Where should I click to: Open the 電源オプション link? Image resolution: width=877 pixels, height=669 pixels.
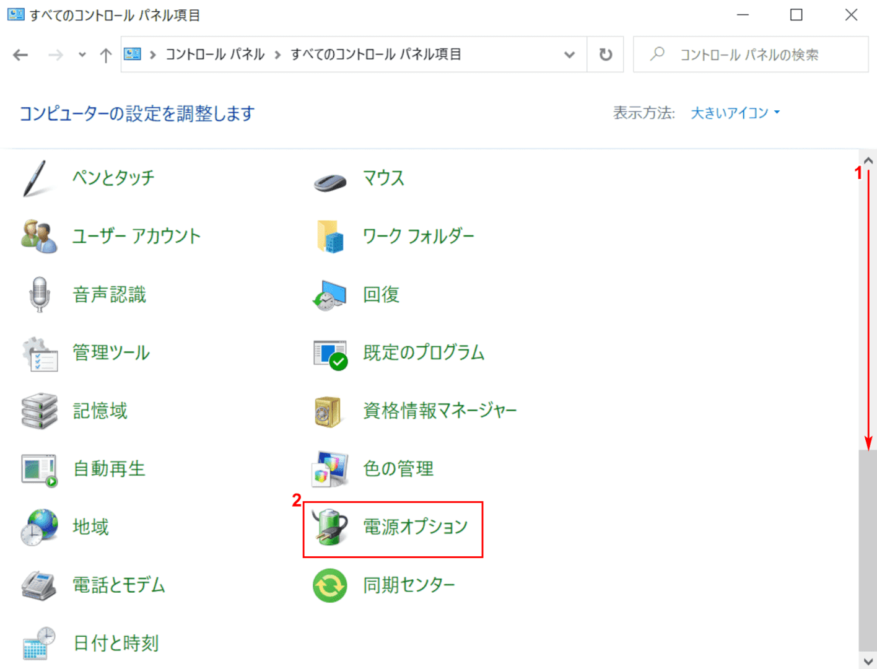coord(416,527)
